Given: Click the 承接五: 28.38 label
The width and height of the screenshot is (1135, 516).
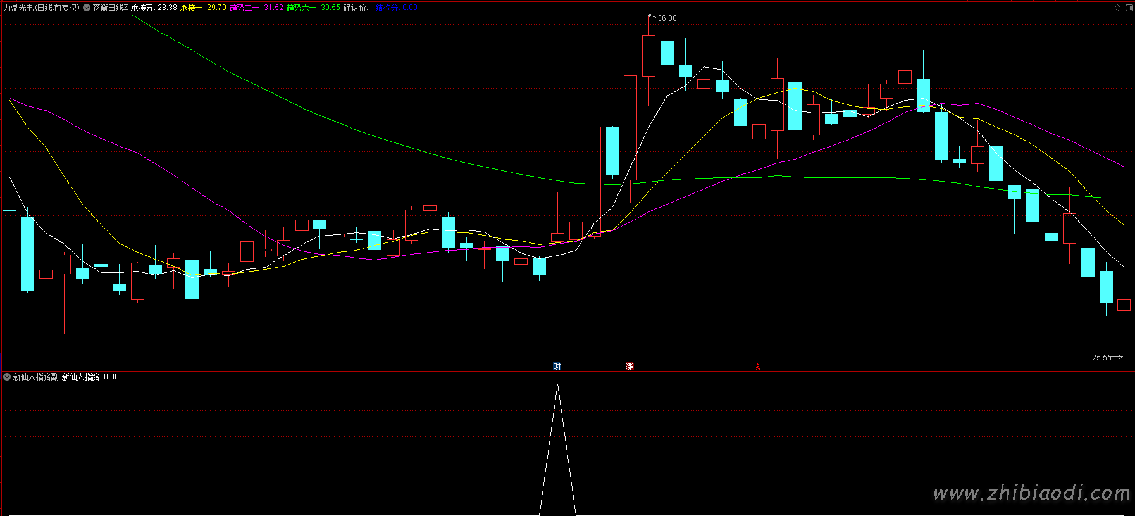Looking at the screenshot, I should click(x=154, y=8).
